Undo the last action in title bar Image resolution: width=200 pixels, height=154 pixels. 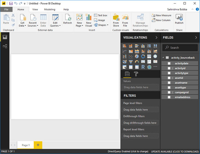(x=16, y=4)
